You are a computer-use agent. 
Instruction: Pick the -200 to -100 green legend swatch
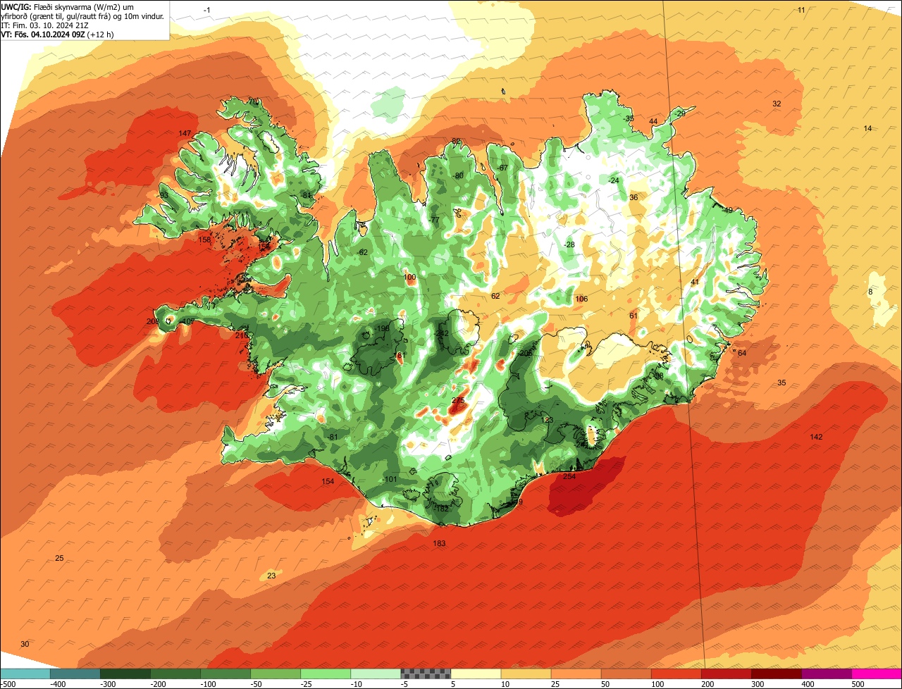tap(175, 674)
